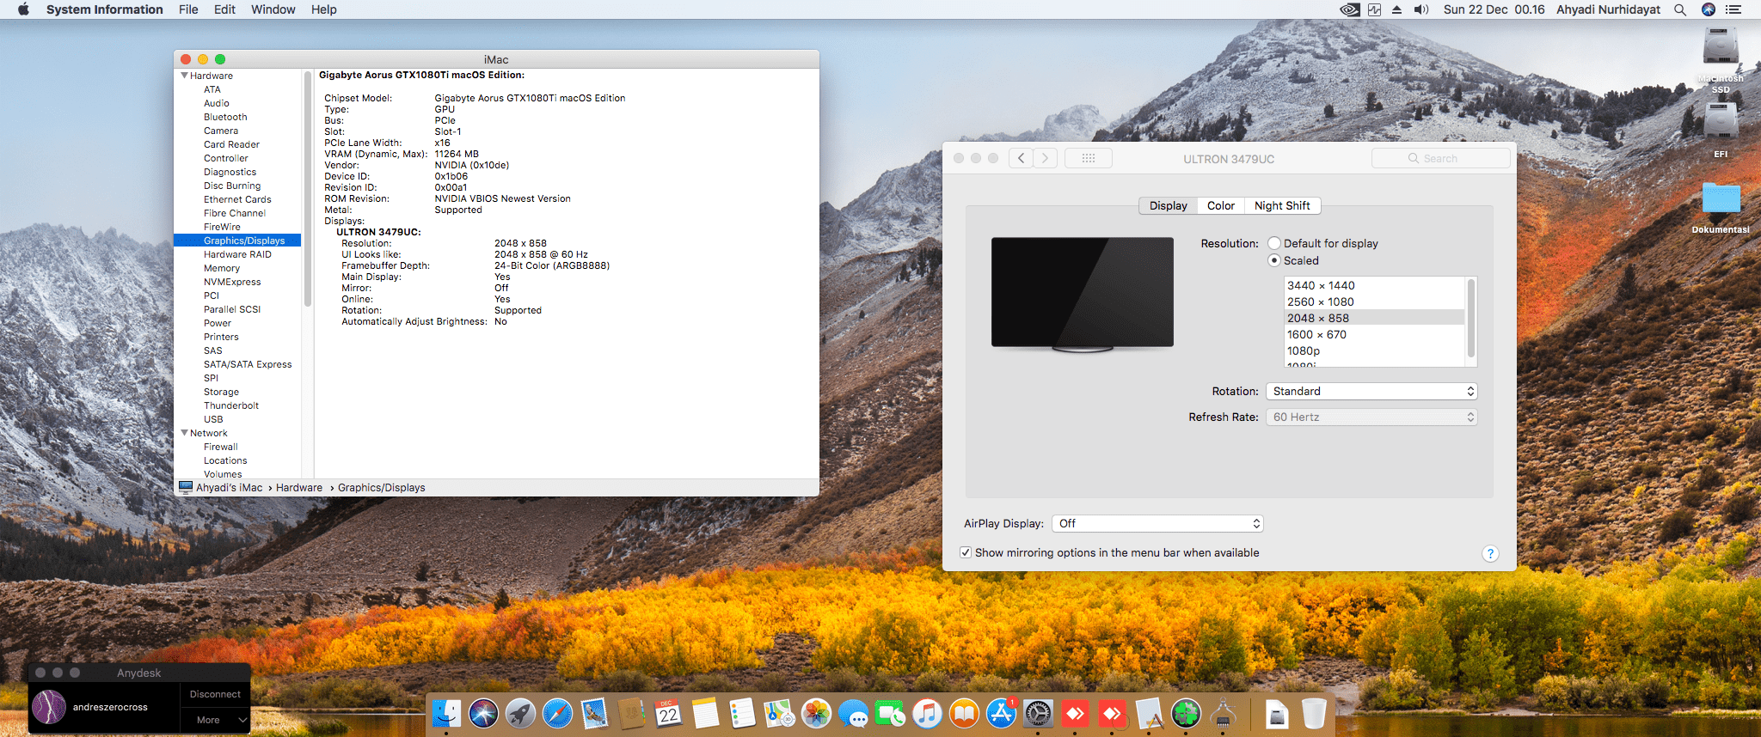Open Reminders from the Dock
This screenshot has height=737, width=1761.
tap(742, 713)
